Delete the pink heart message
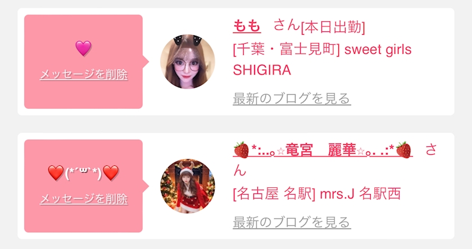This screenshot has height=249, width=472. [84, 75]
